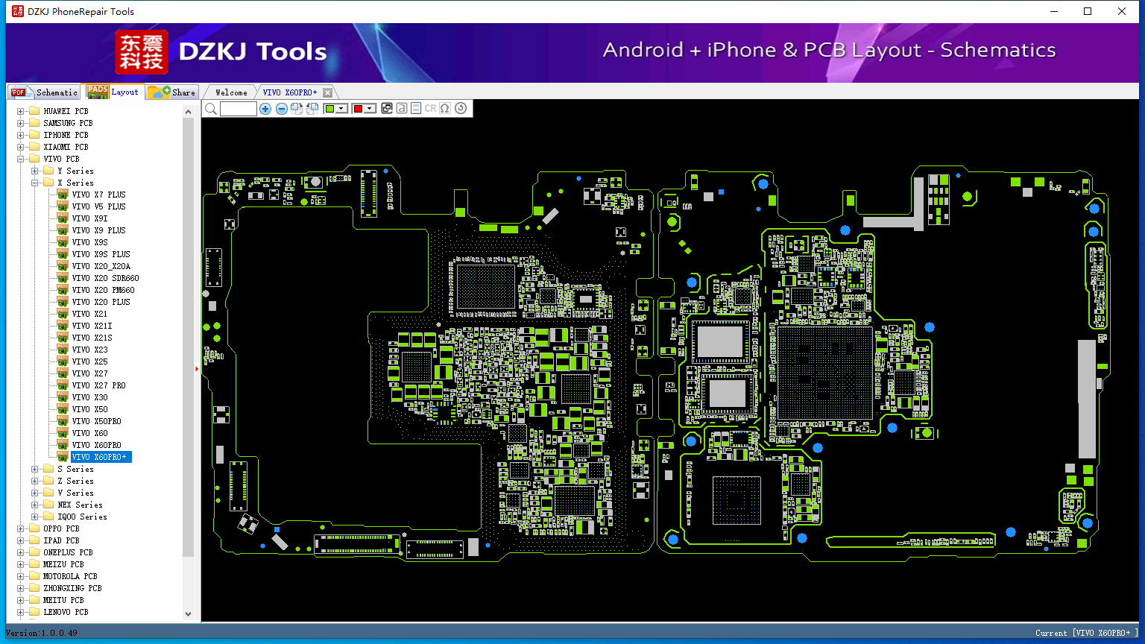Select the VIVO X20_X20A entry
Viewport: 1145px width, 644px height.
(x=101, y=266)
